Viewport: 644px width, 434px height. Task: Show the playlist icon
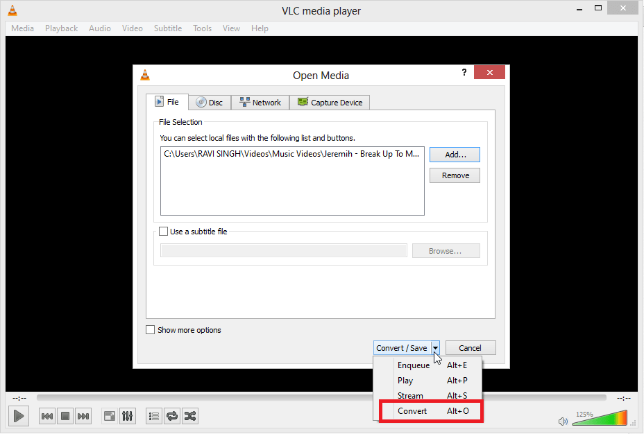tap(154, 417)
